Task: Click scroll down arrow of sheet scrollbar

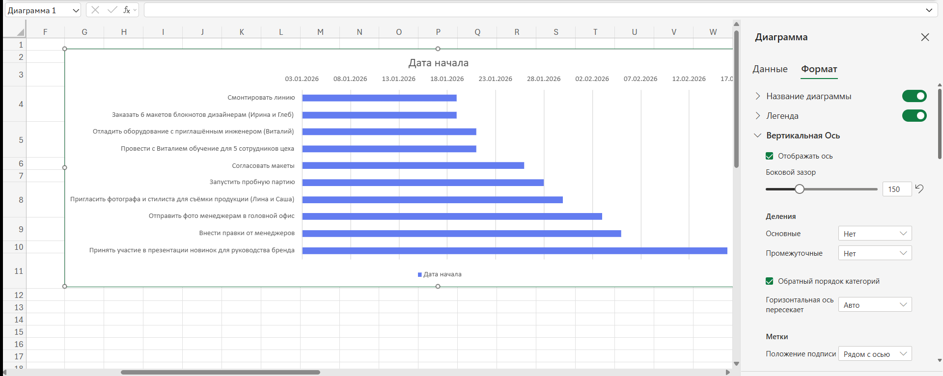Action: click(x=736, y=364)
